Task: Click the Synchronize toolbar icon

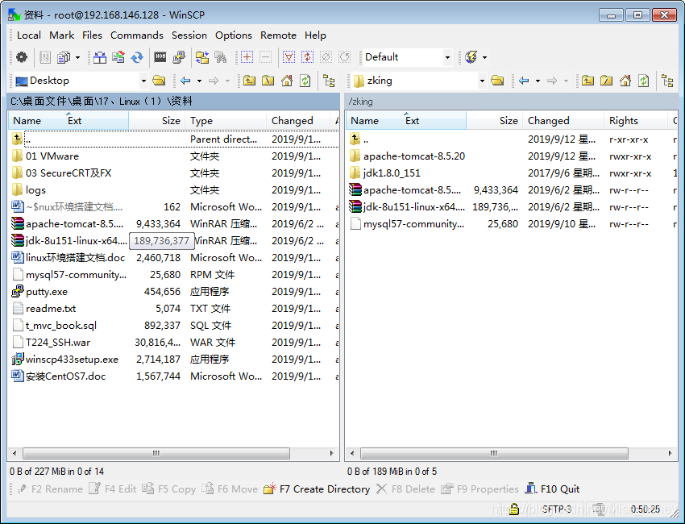Action: (x=118, y=57)
